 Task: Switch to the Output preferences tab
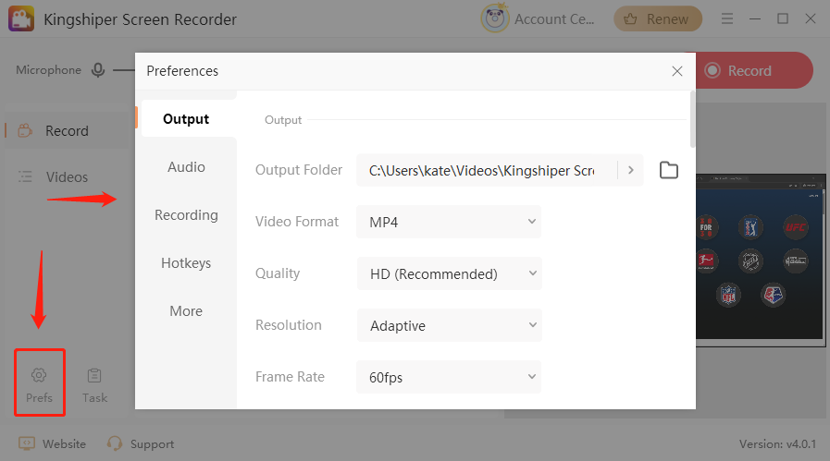(x=186, y=119)
